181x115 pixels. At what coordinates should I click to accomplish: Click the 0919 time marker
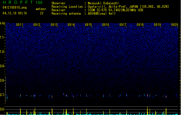[157, 25]
